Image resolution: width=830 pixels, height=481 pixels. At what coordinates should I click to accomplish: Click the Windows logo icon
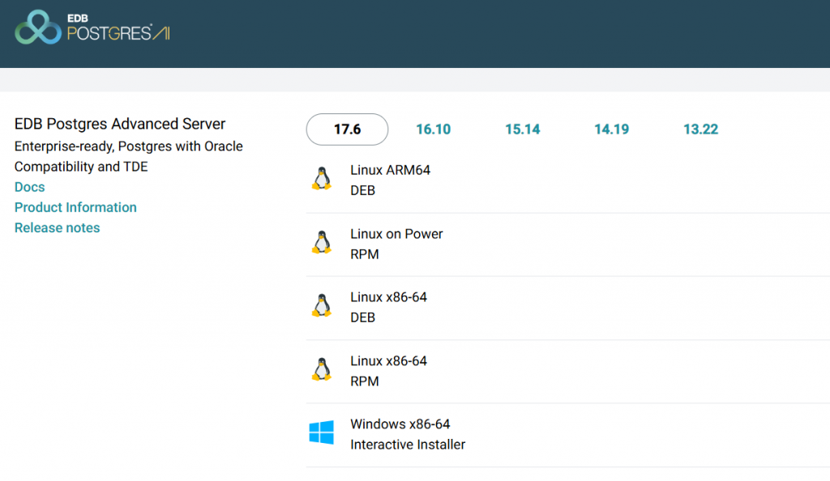[322, 432]
